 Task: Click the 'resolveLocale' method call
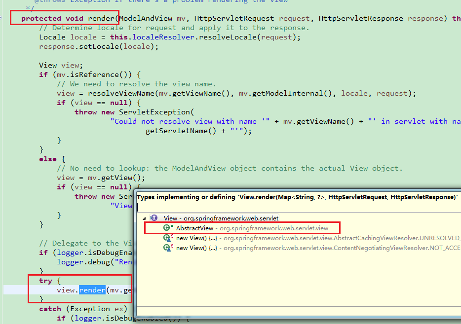pyautogui.click(x=228, y=37)
